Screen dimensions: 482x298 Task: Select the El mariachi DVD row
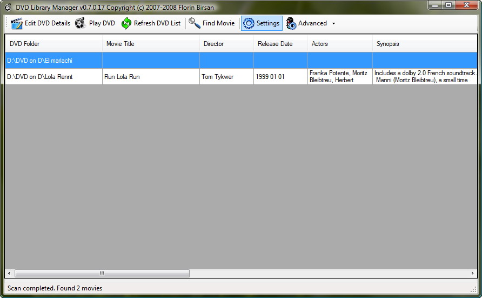click(53, 61)
